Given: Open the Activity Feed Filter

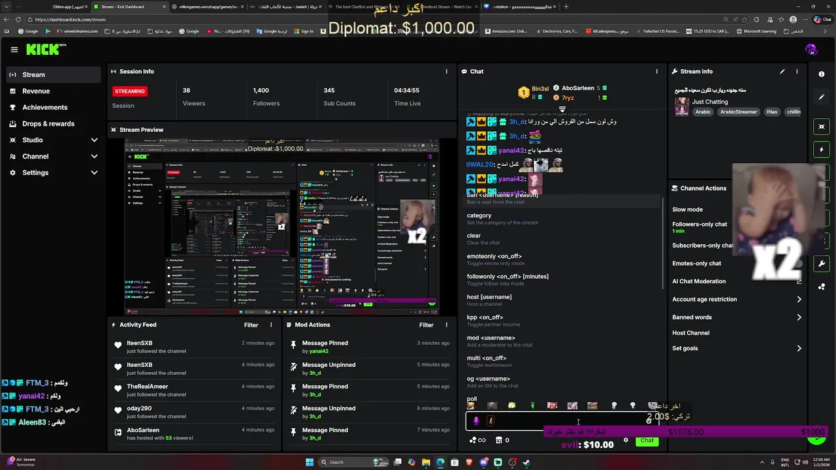Looking at the screenshot, I should coord(251,324).
